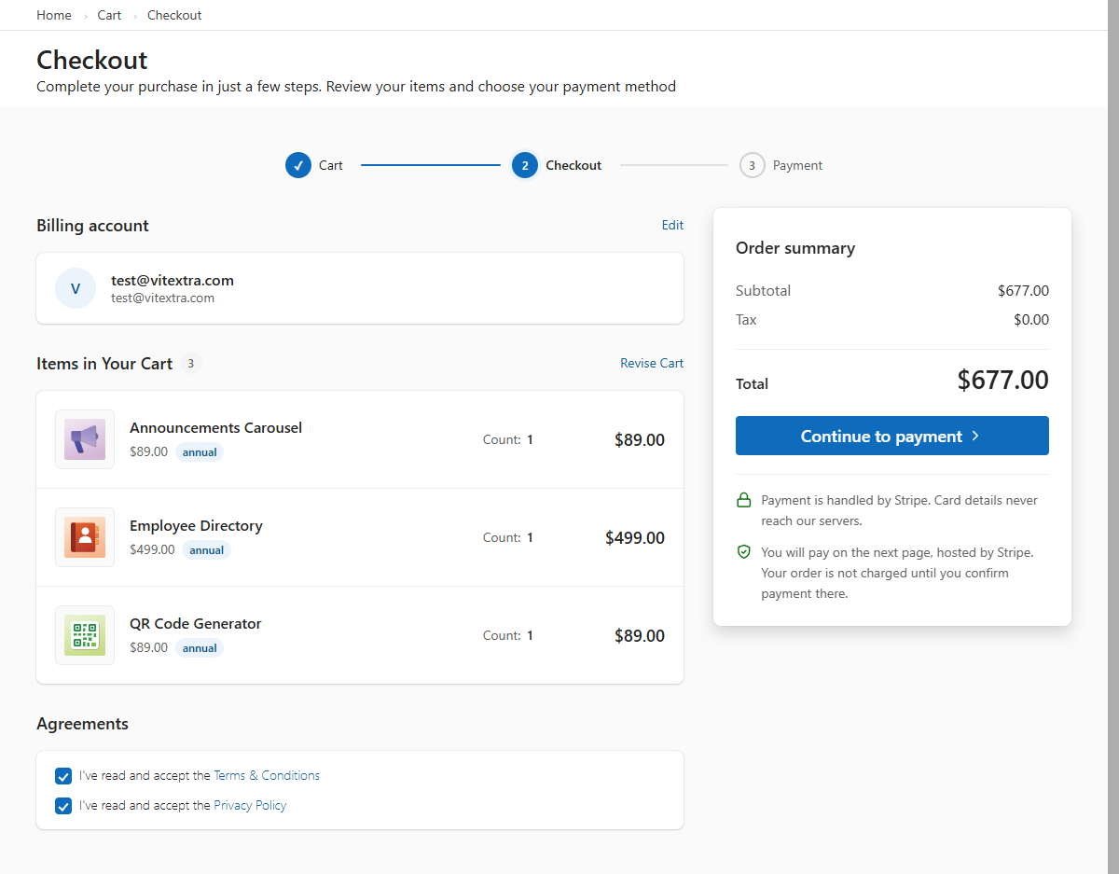Click the cart item count badge showing 3
The width and height of the screenshot is (1119, 874).
tap(190, 364)
